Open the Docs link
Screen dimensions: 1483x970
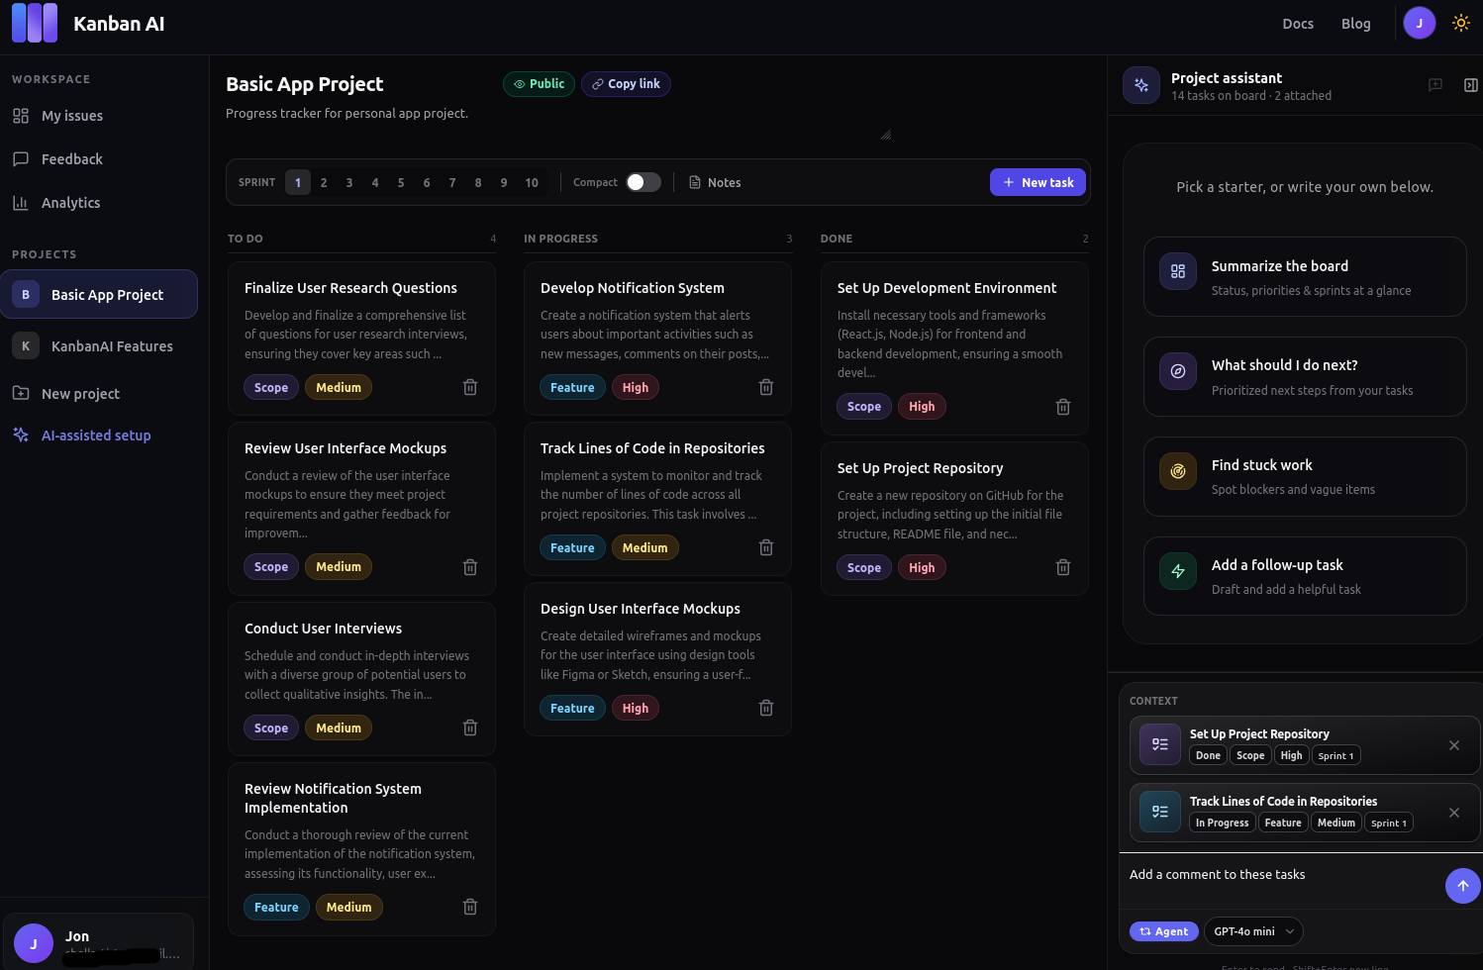pos(1298,23)
